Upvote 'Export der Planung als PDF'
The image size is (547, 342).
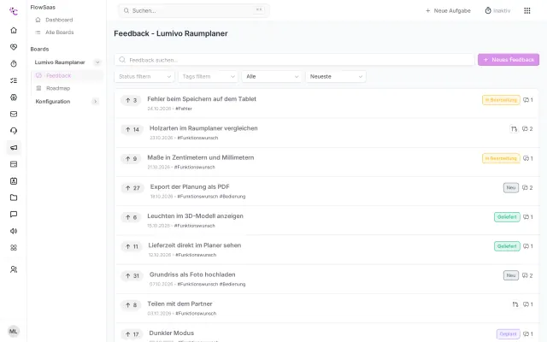click(x=132, y=188)
